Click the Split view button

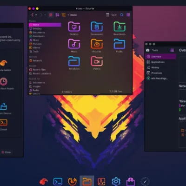[x=111, y=15]
